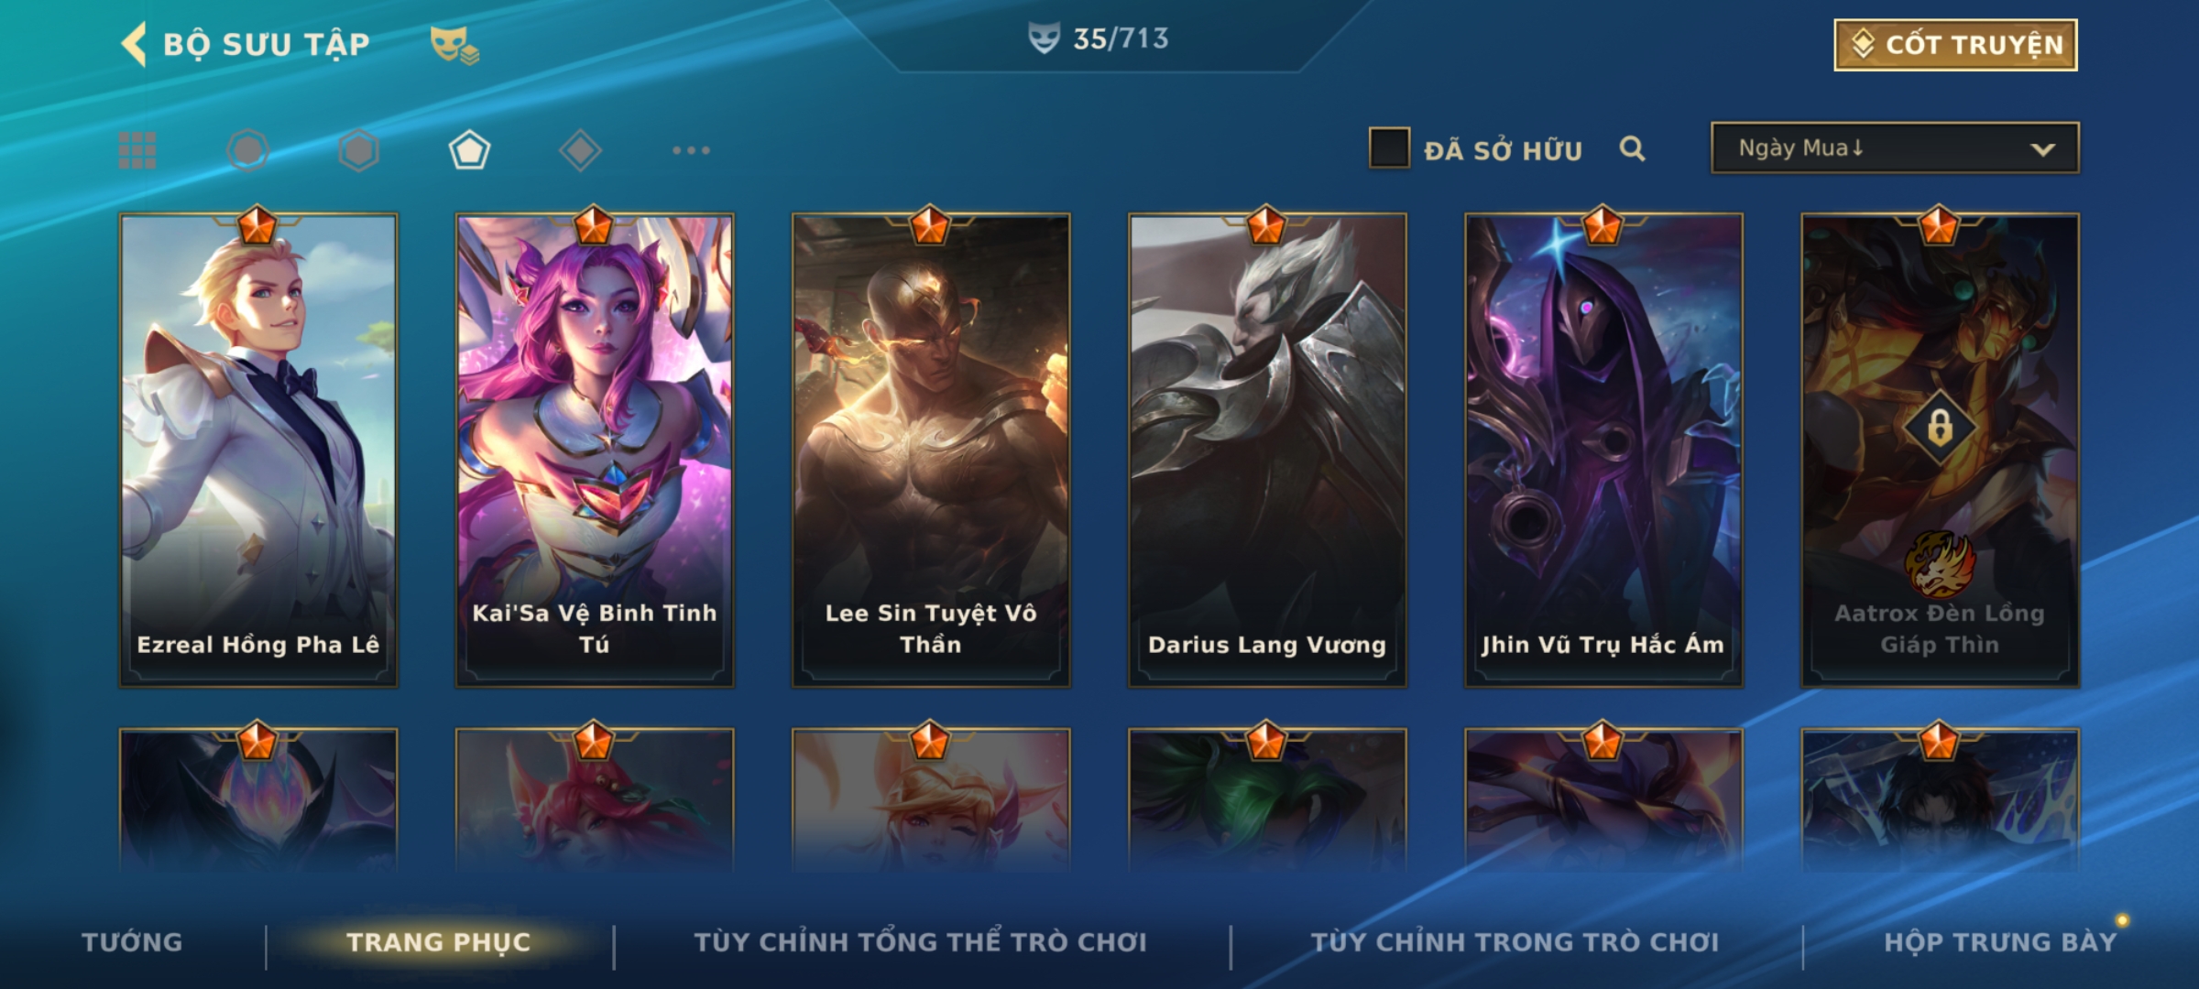Click the Cốt Truyện button
The image size is (2199, 989).
click(x=1955, y=45)
